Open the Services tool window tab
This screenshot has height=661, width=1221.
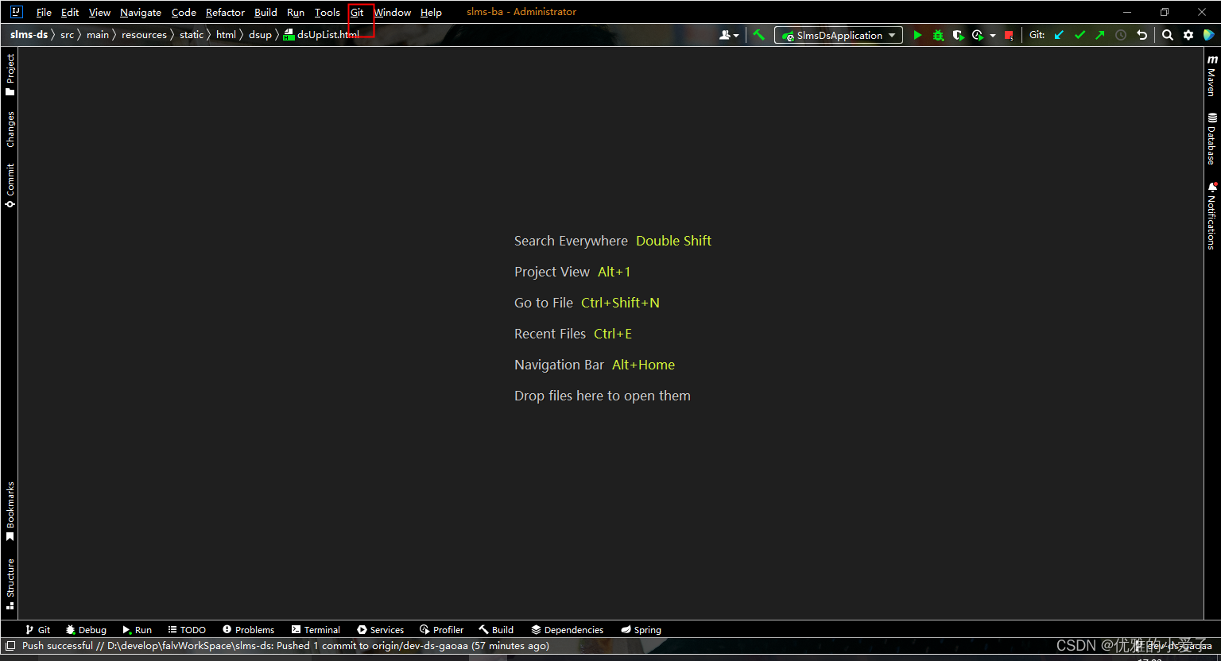click(380, 630)
